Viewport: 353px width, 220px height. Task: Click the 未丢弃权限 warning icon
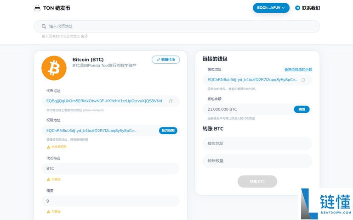[x=48, y=147]
